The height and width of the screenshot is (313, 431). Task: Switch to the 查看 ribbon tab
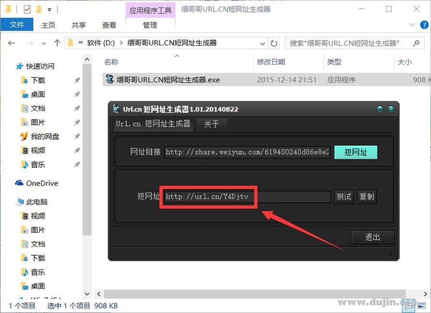[109, 25]
